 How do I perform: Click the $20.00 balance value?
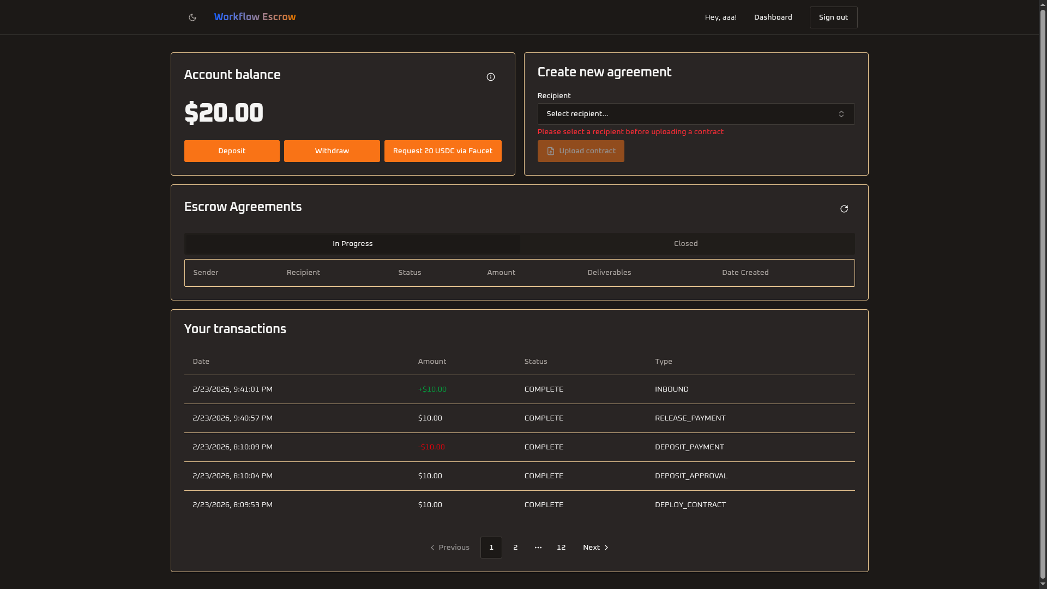coord(224,113)
